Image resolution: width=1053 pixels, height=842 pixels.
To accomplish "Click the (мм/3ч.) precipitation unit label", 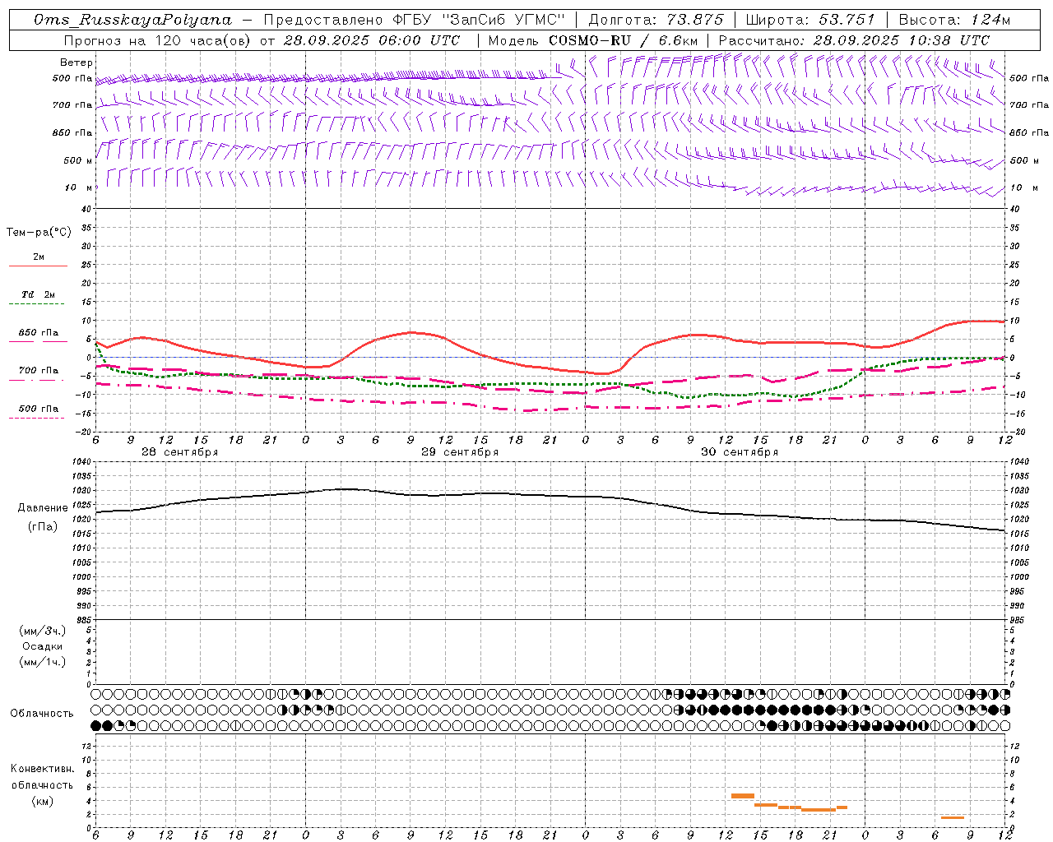I will click(43, 631).
